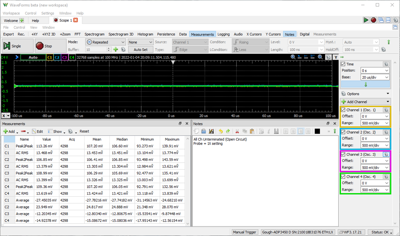The image size is (400, 236).
Task: Stop the running scope acquisition
Action: [x=50, y=46]
